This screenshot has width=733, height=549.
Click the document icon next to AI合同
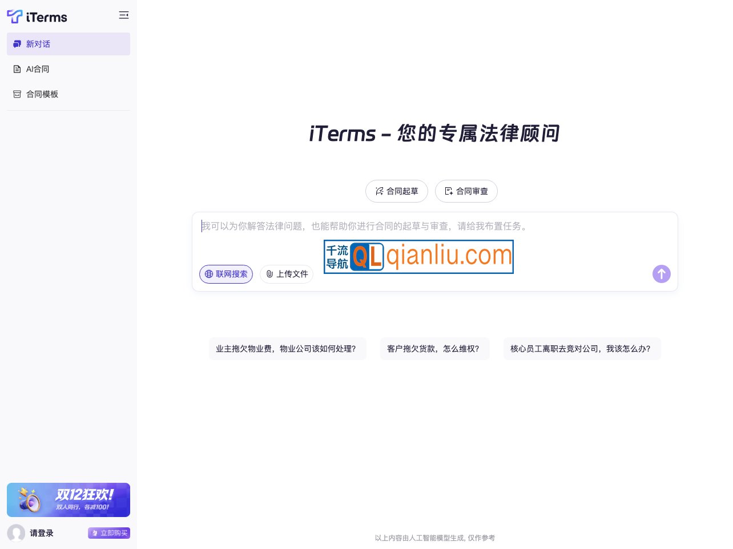[x=17, y=69]
